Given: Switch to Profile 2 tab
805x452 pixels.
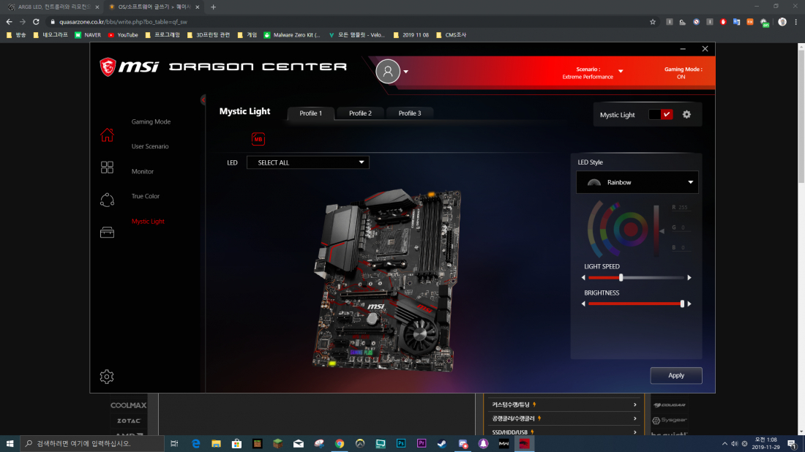Looking at the screenshot, I should coord(360,113).
